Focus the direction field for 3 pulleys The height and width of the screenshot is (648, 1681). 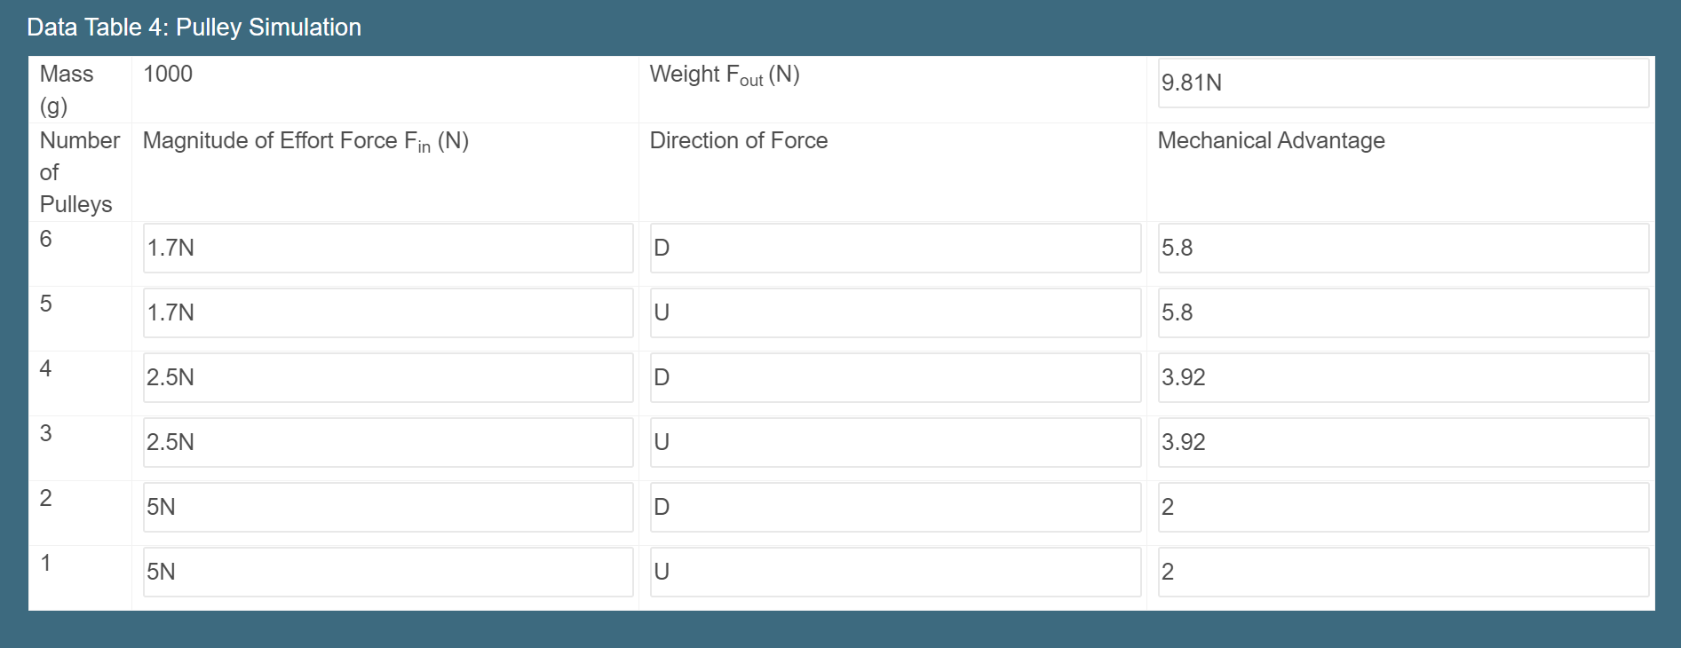pyautogui.click(x=895, y=442)
